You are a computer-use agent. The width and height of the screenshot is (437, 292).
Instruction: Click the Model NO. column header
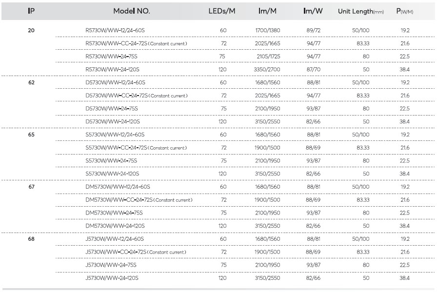[132, 11]
